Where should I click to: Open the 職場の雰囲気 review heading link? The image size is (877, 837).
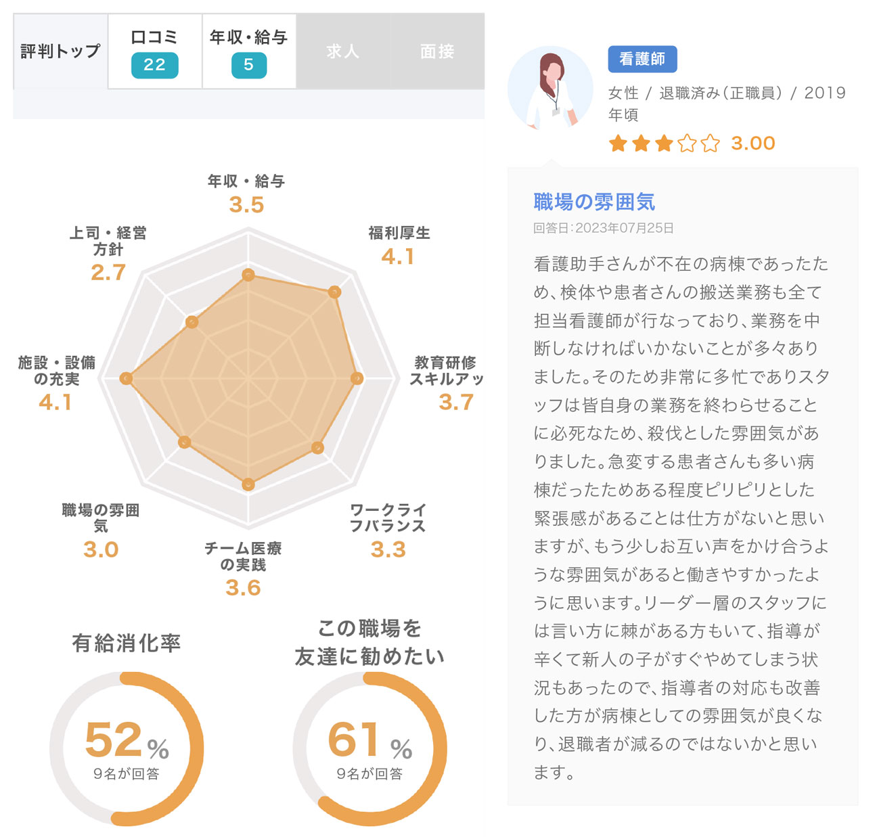[594, 202]
